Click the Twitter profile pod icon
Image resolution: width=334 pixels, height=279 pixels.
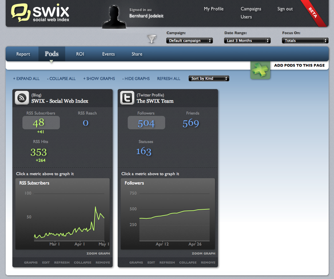(x=127, y=98)
